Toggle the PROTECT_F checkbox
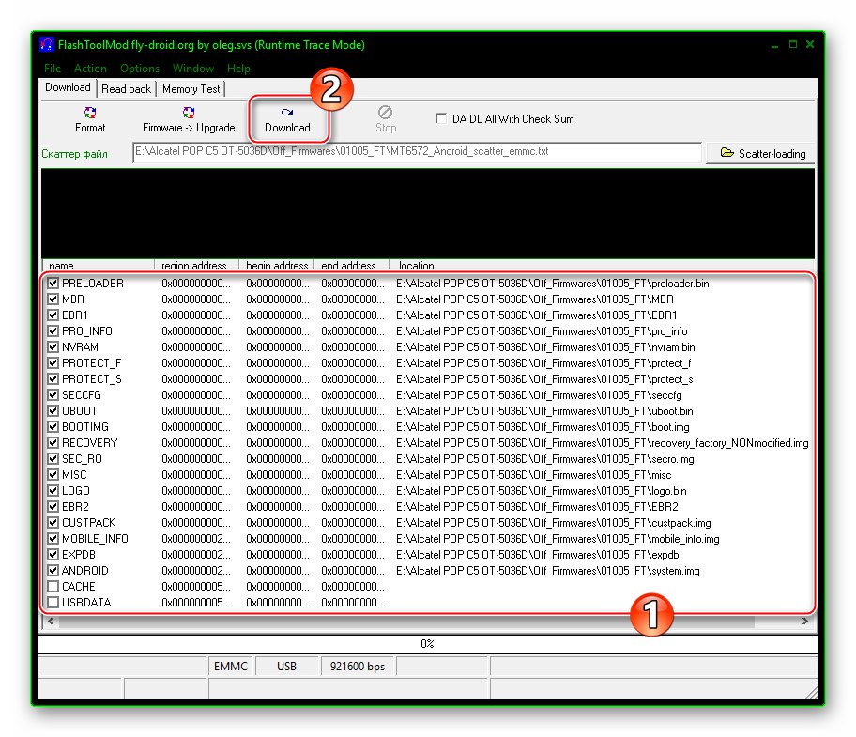The width and height of the screenshot is (856, 737). pyautogui.click(x=53, y=362)
